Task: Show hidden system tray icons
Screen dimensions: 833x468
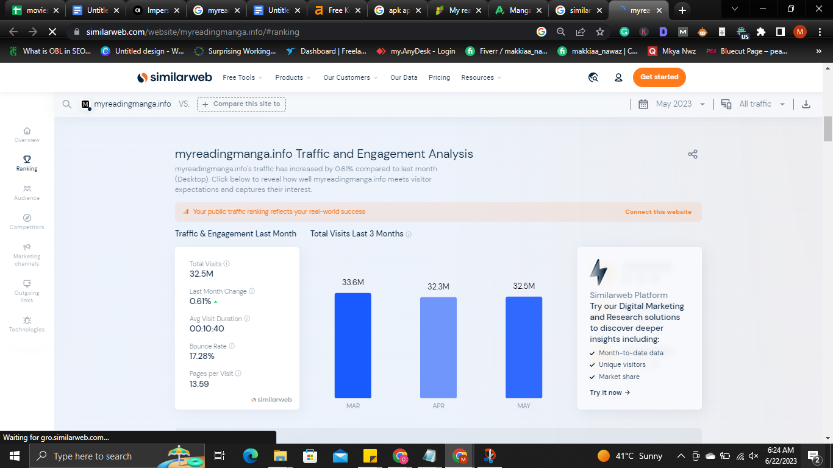Action: tap(681, 456)
